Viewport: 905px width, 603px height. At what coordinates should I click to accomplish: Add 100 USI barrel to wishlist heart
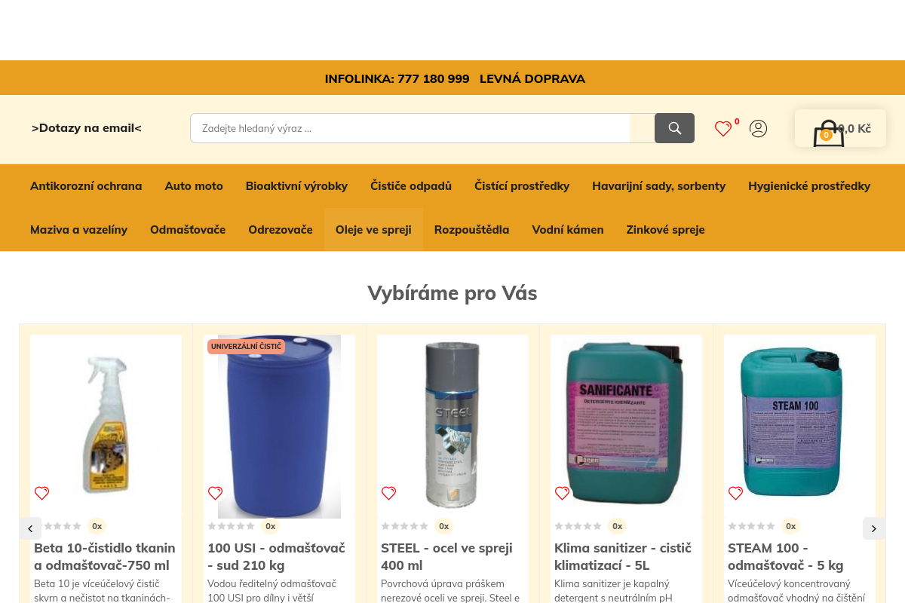216,493
